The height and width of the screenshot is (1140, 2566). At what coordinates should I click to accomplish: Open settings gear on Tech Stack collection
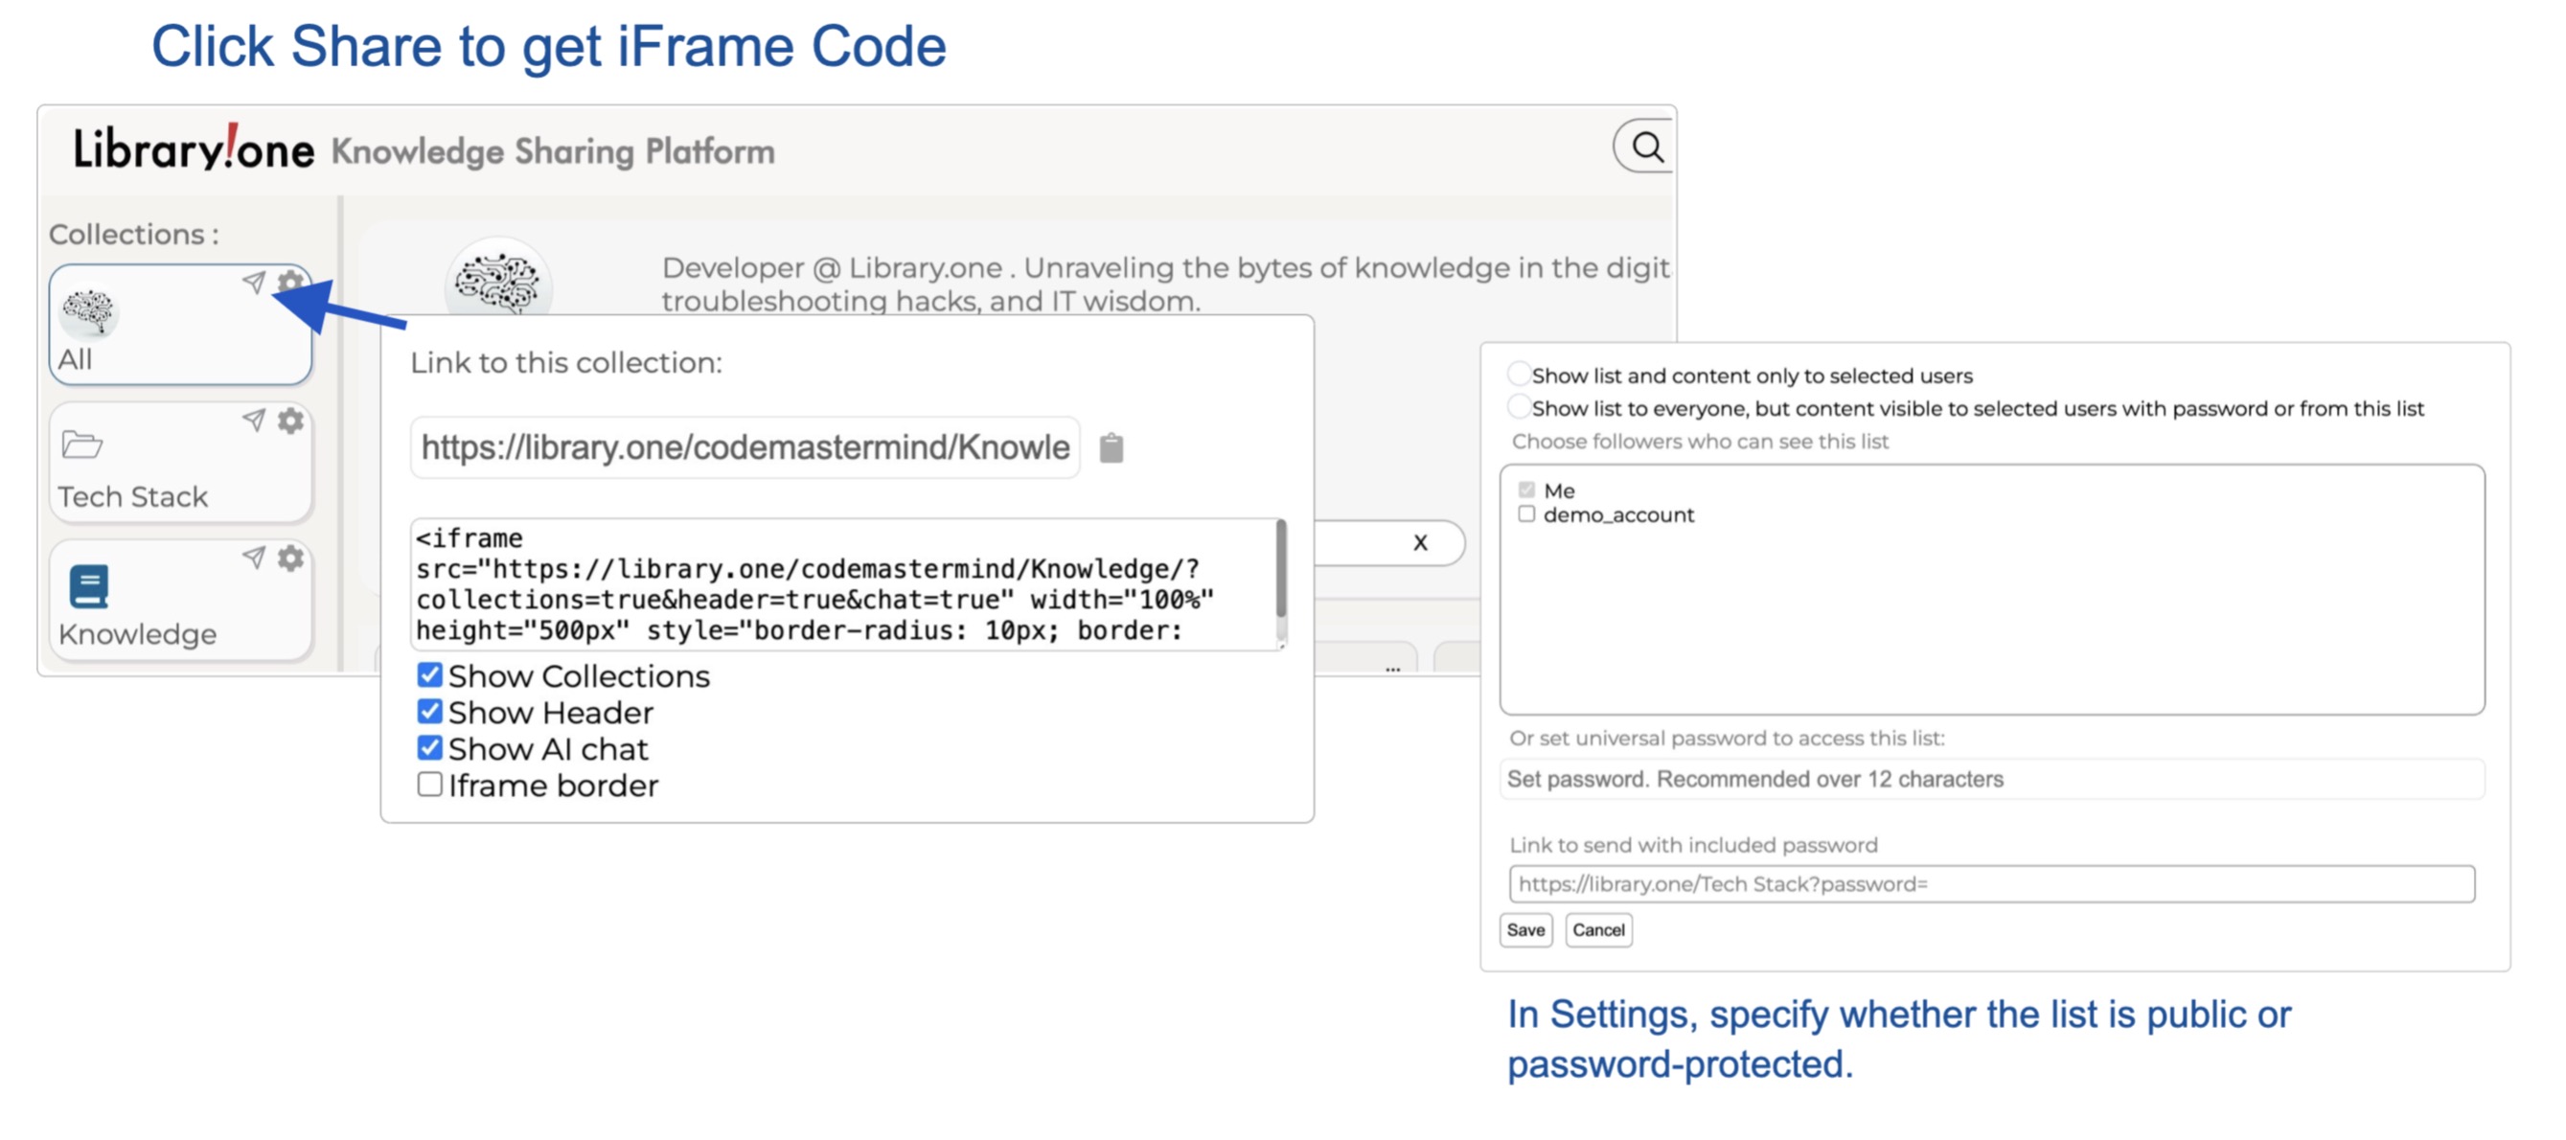[290, 421]
